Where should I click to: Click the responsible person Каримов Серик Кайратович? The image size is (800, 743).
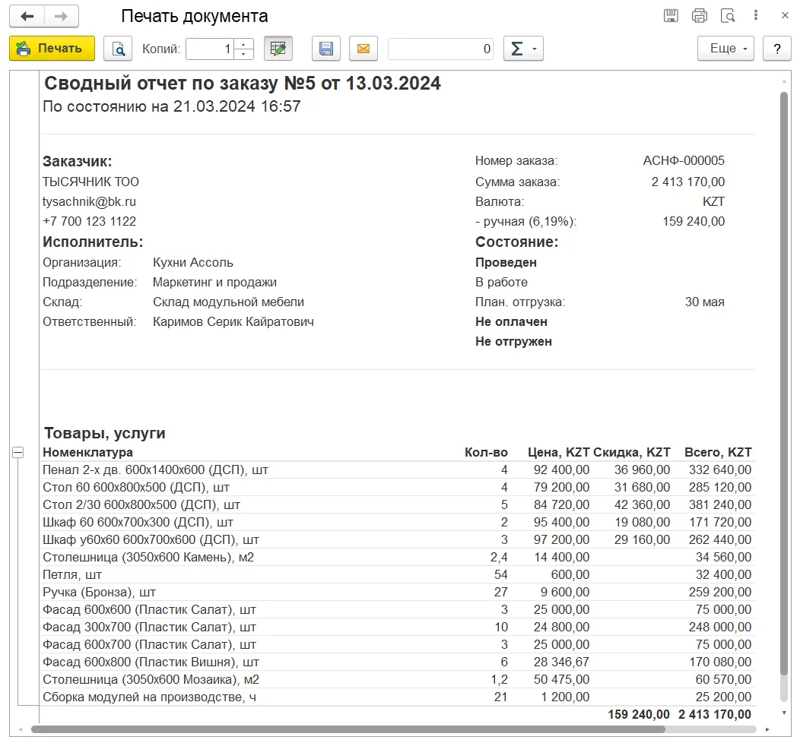[x=233, y=321]
